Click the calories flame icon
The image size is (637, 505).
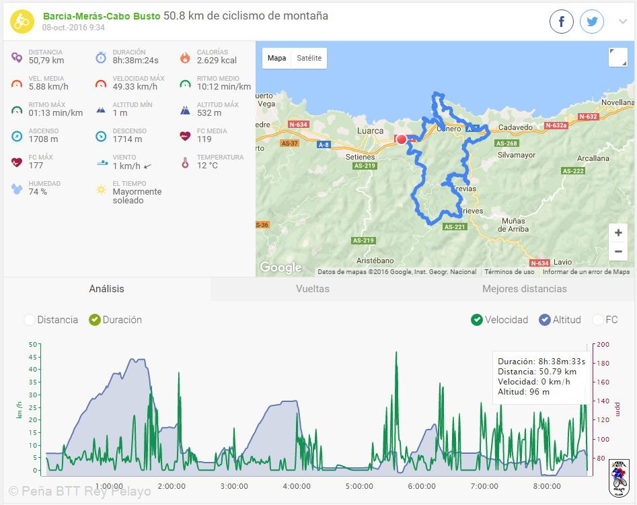(x=185, y=57)
